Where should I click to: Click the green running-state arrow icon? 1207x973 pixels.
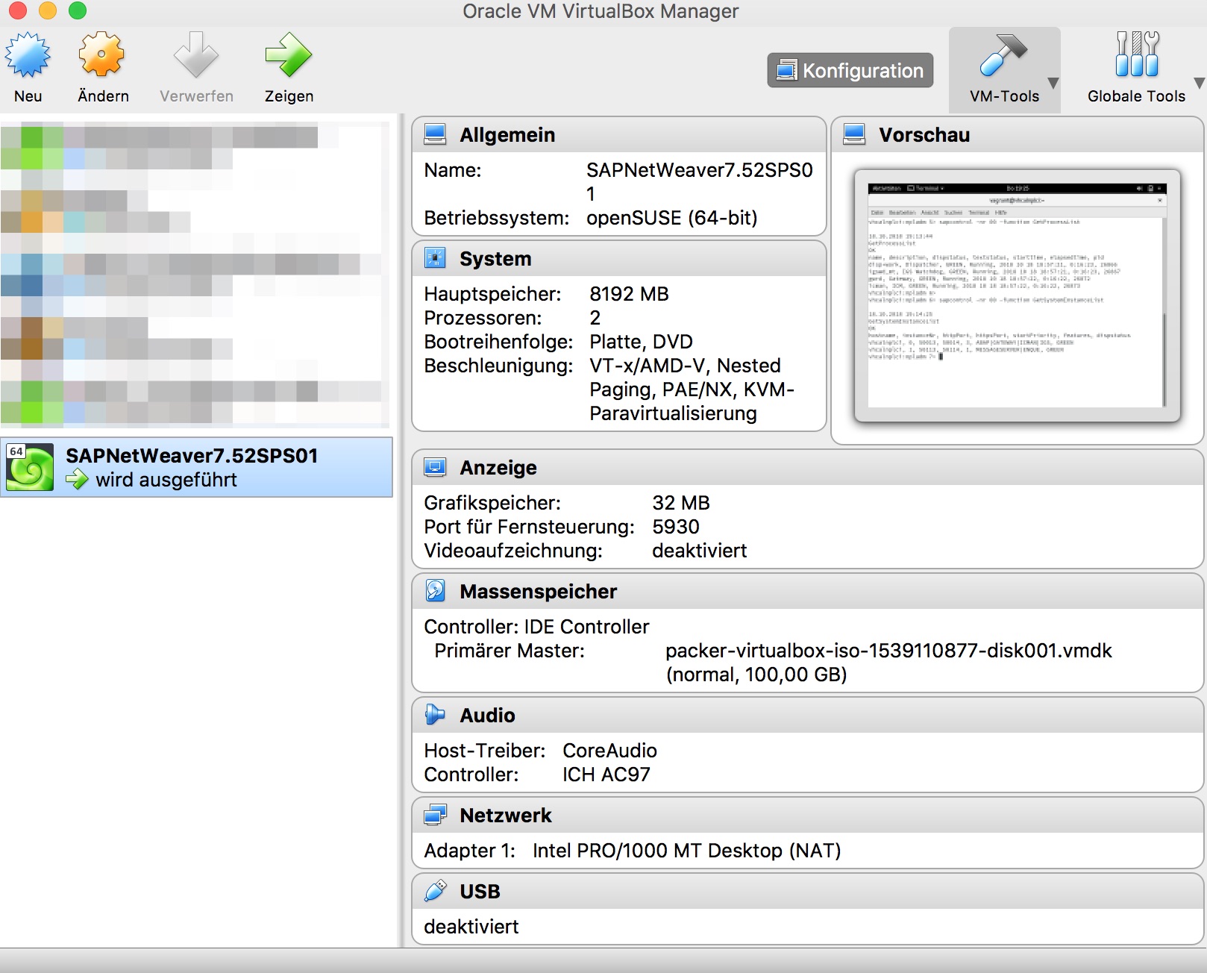tap(77, 479)
